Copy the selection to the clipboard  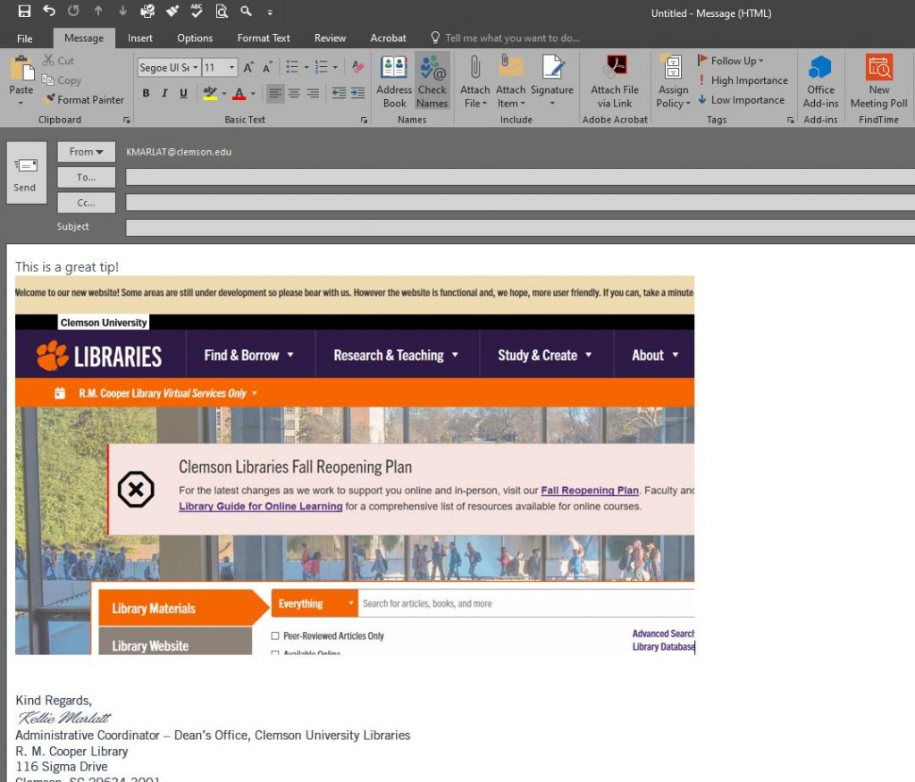[62, 80]
